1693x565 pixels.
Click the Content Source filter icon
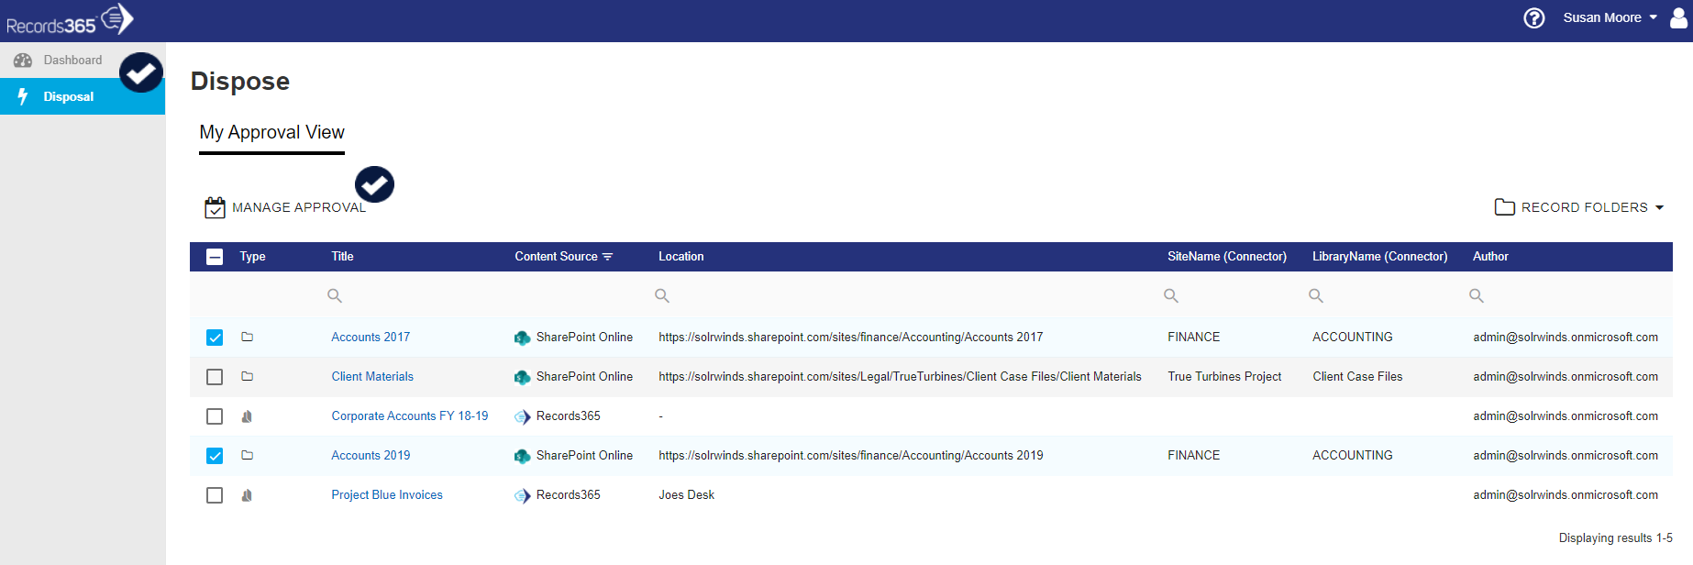click(607, 257)
